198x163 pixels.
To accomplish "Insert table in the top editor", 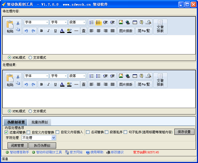I will click(135, 23).
